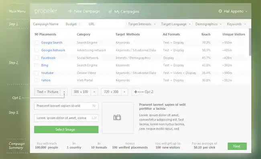
Task: Click the 10 formats summary value
Action: [99, 147]
